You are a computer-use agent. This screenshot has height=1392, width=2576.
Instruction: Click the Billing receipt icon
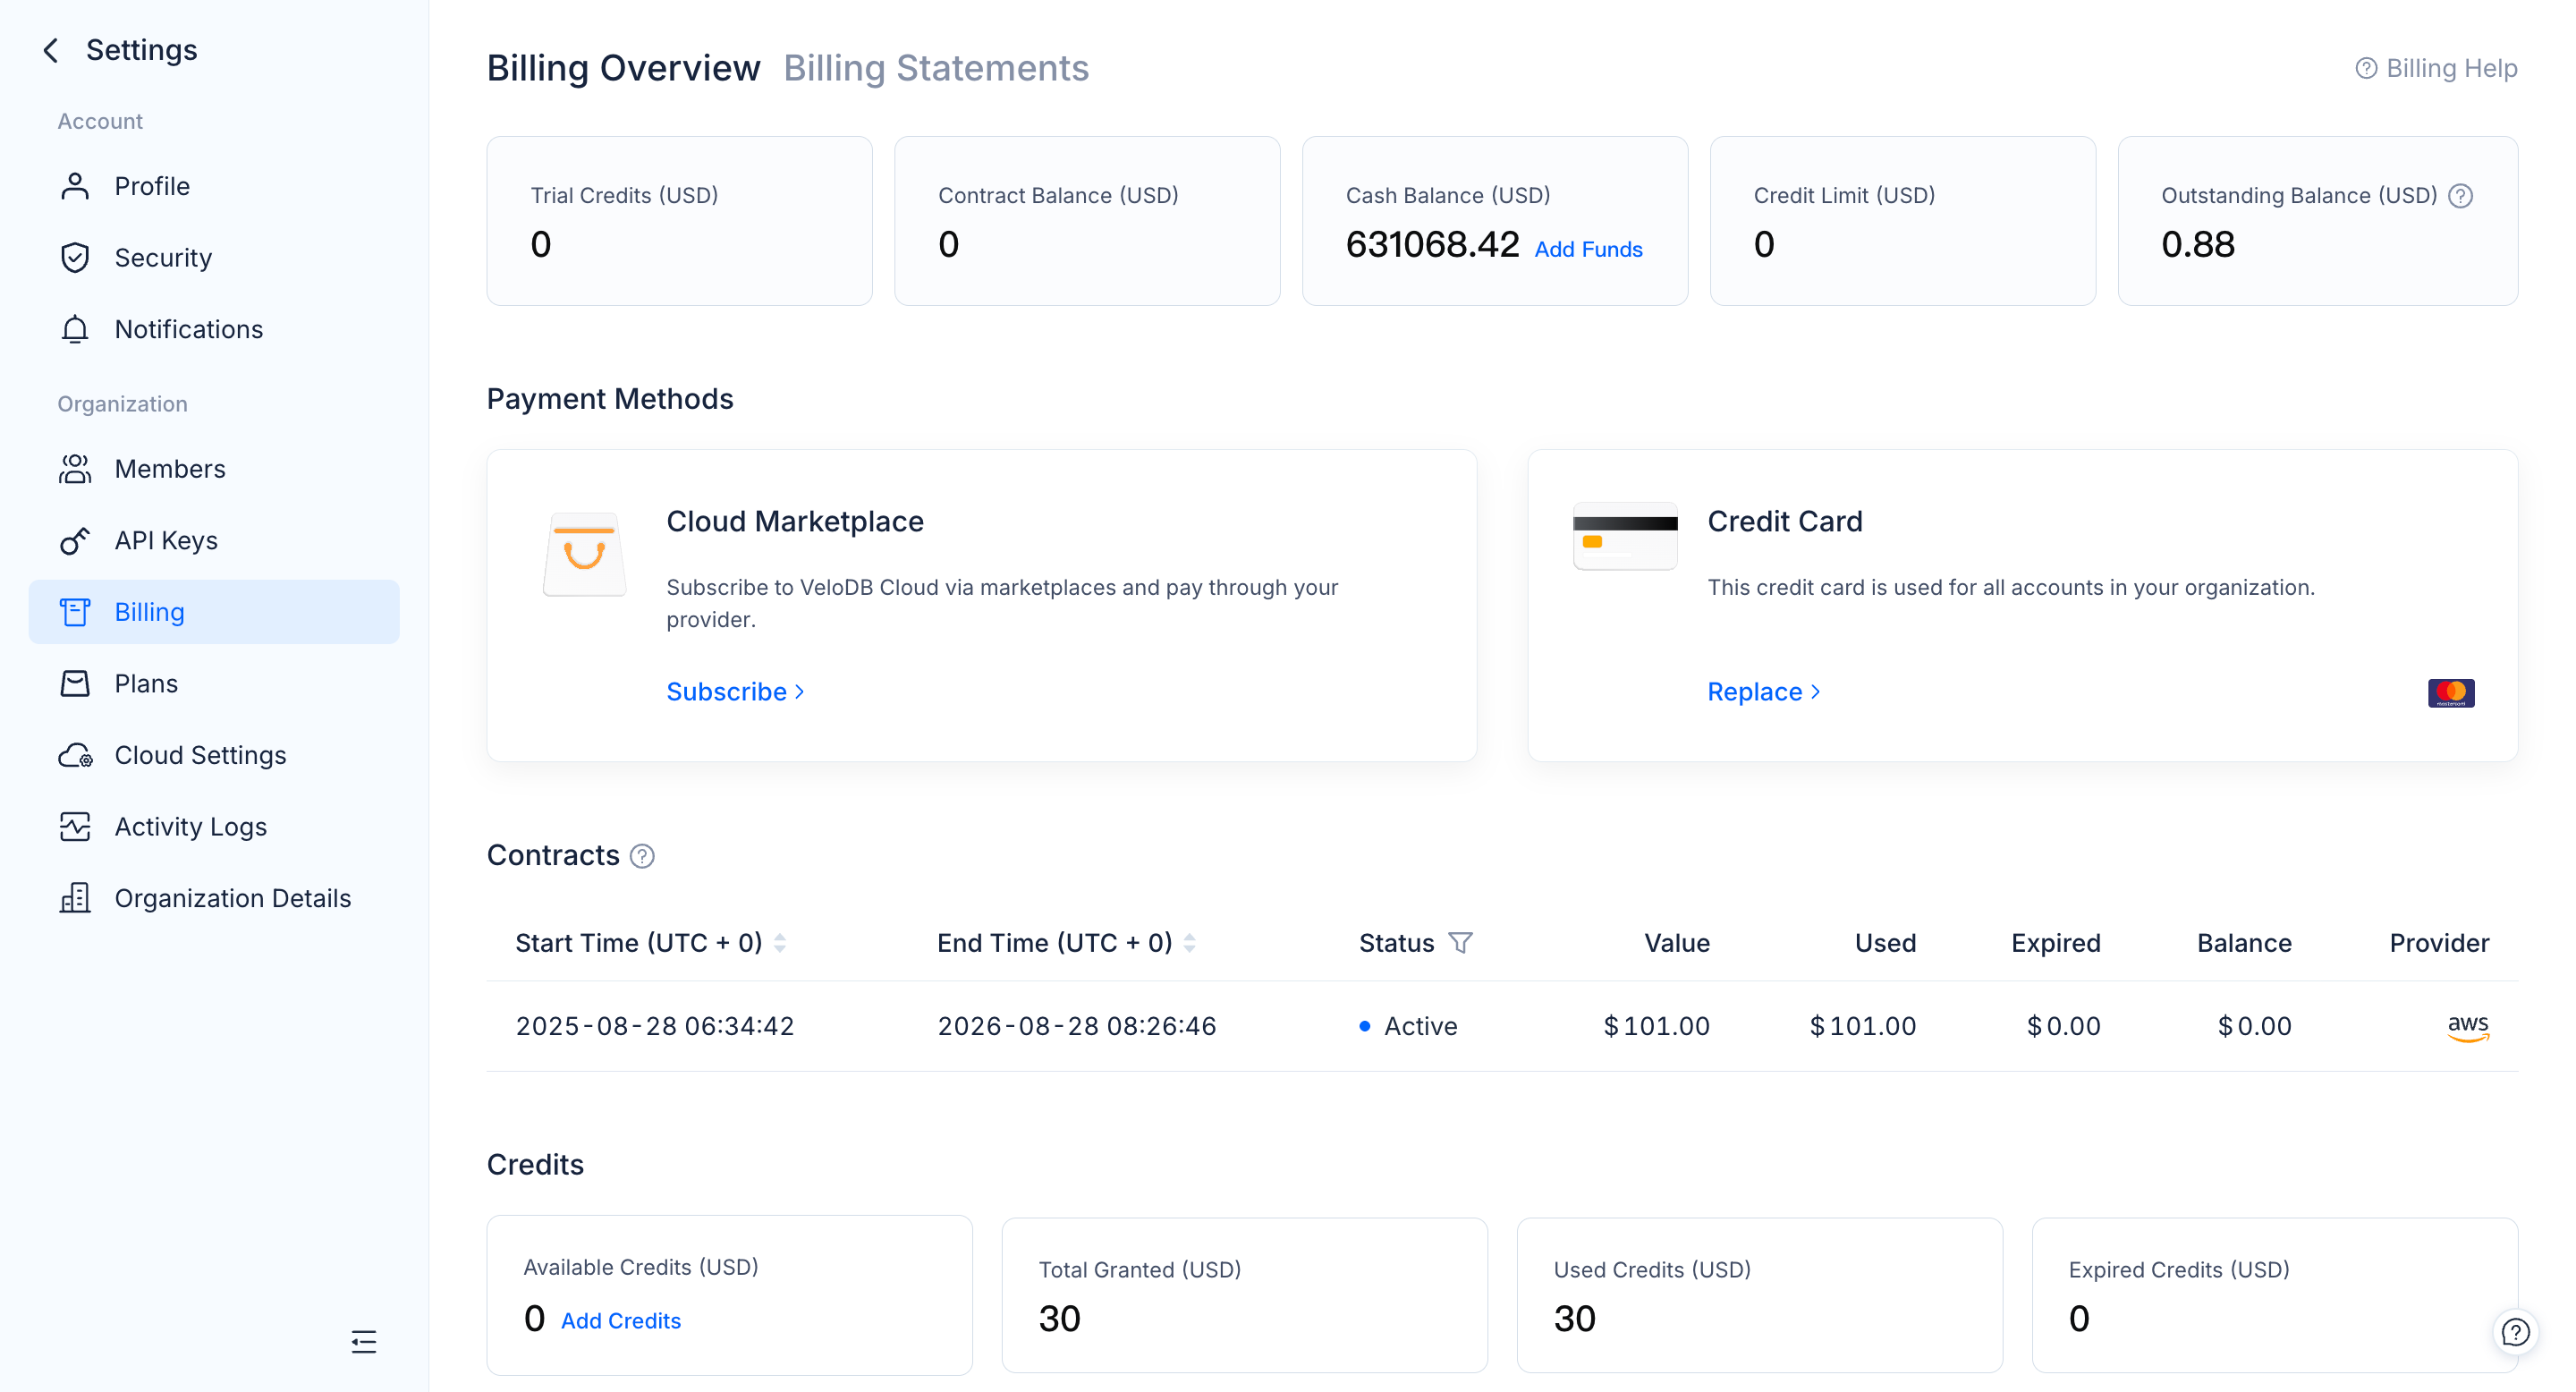click(x=75, y=612)
